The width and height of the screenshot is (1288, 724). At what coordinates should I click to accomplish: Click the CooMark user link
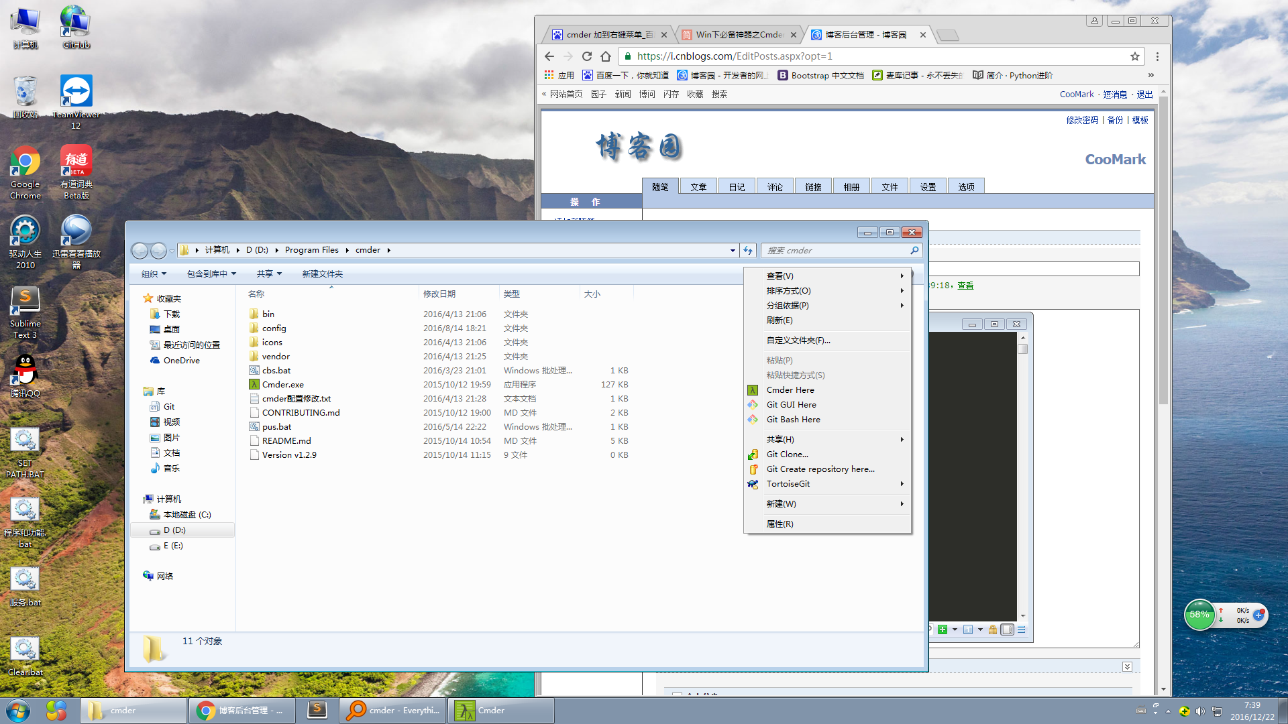point(1077,95)
